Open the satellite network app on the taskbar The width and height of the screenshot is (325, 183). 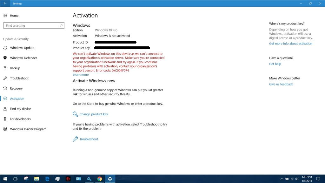click(89, 179)
